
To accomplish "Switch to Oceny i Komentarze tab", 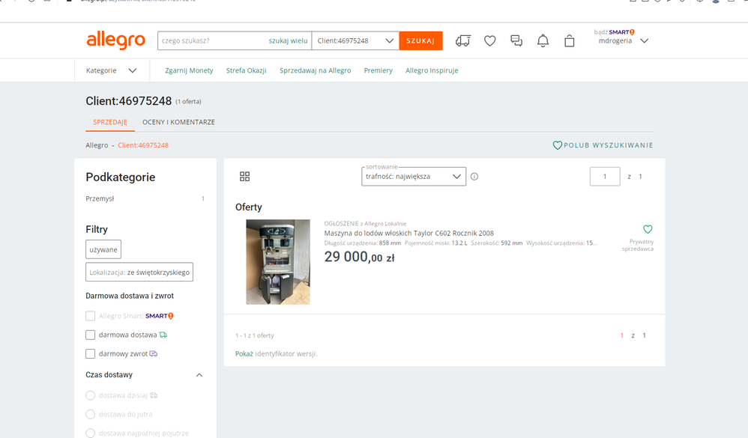I will [x=178, y=122].
